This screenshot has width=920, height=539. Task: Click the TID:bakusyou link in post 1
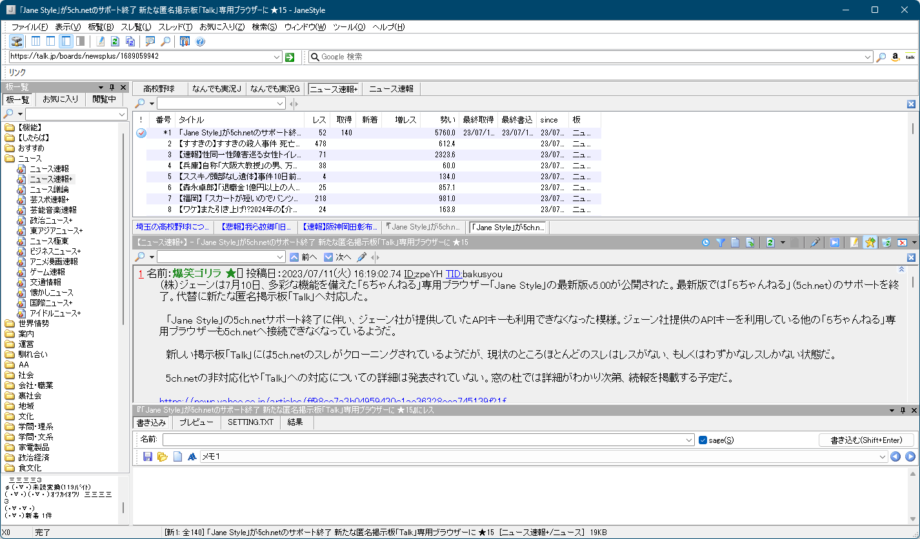point(474,274)
